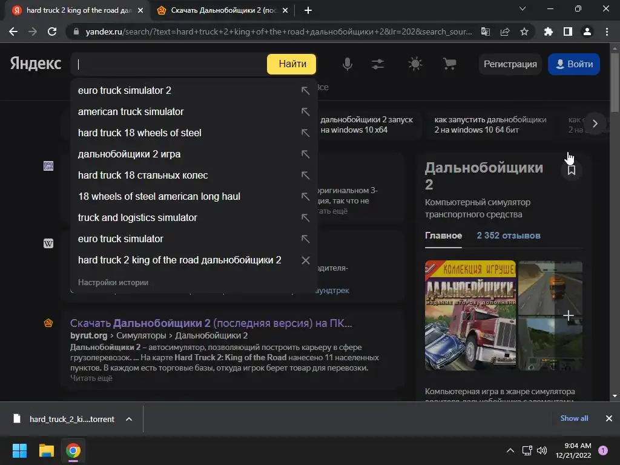Viewport: 620px width, 465px height.
Task: Click Читать ещё under byrut.org result
Action: (x=91, y=378)
